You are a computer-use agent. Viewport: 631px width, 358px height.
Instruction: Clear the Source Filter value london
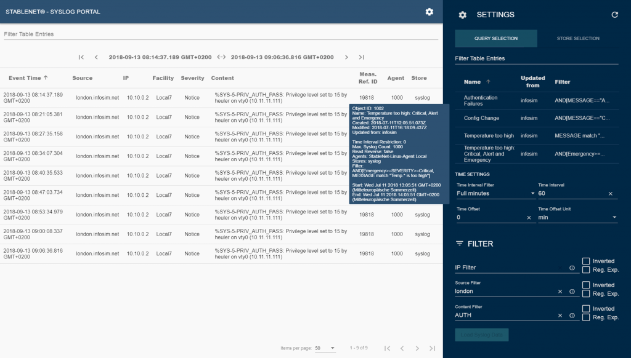(560, 292)
